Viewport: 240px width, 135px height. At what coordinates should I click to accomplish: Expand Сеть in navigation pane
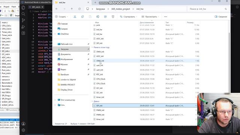[55, 105]
